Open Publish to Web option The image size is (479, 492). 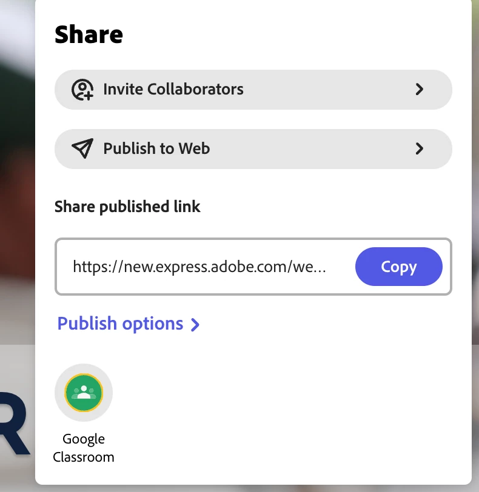pos(253,148)
